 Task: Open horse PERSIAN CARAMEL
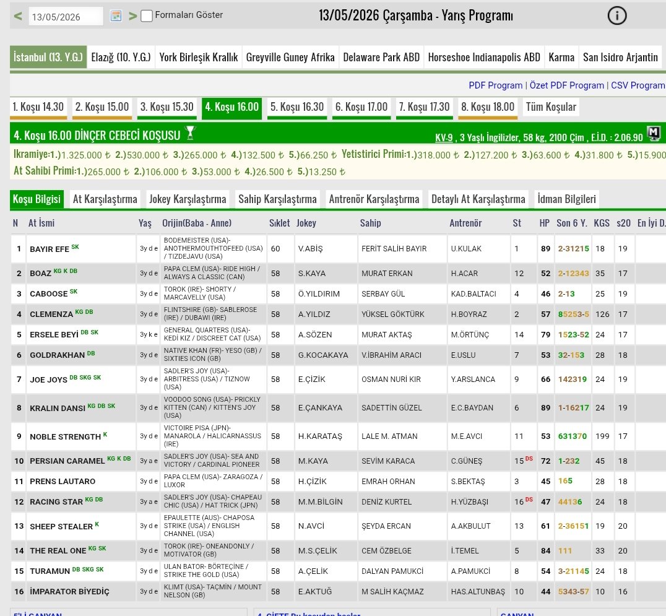pyautogui.click(x=67, y=461)
